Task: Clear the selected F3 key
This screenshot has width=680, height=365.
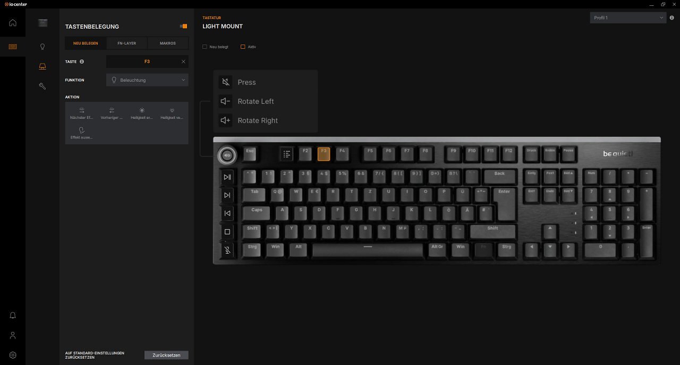Action: click(183, 62)
